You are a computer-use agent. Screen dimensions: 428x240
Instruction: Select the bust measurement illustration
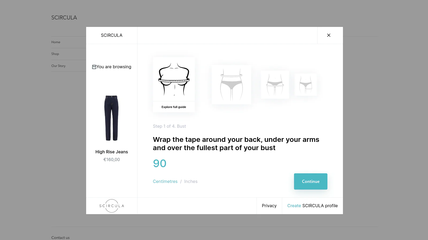174,79
